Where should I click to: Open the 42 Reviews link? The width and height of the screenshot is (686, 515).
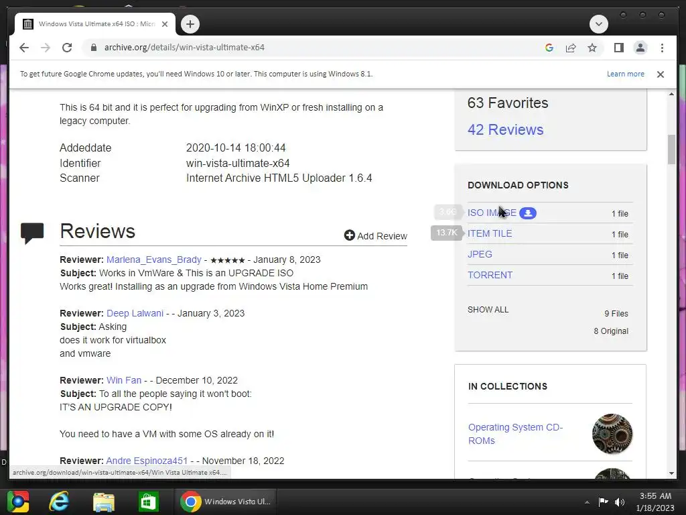pyautogui.click(x=505, y=129)
